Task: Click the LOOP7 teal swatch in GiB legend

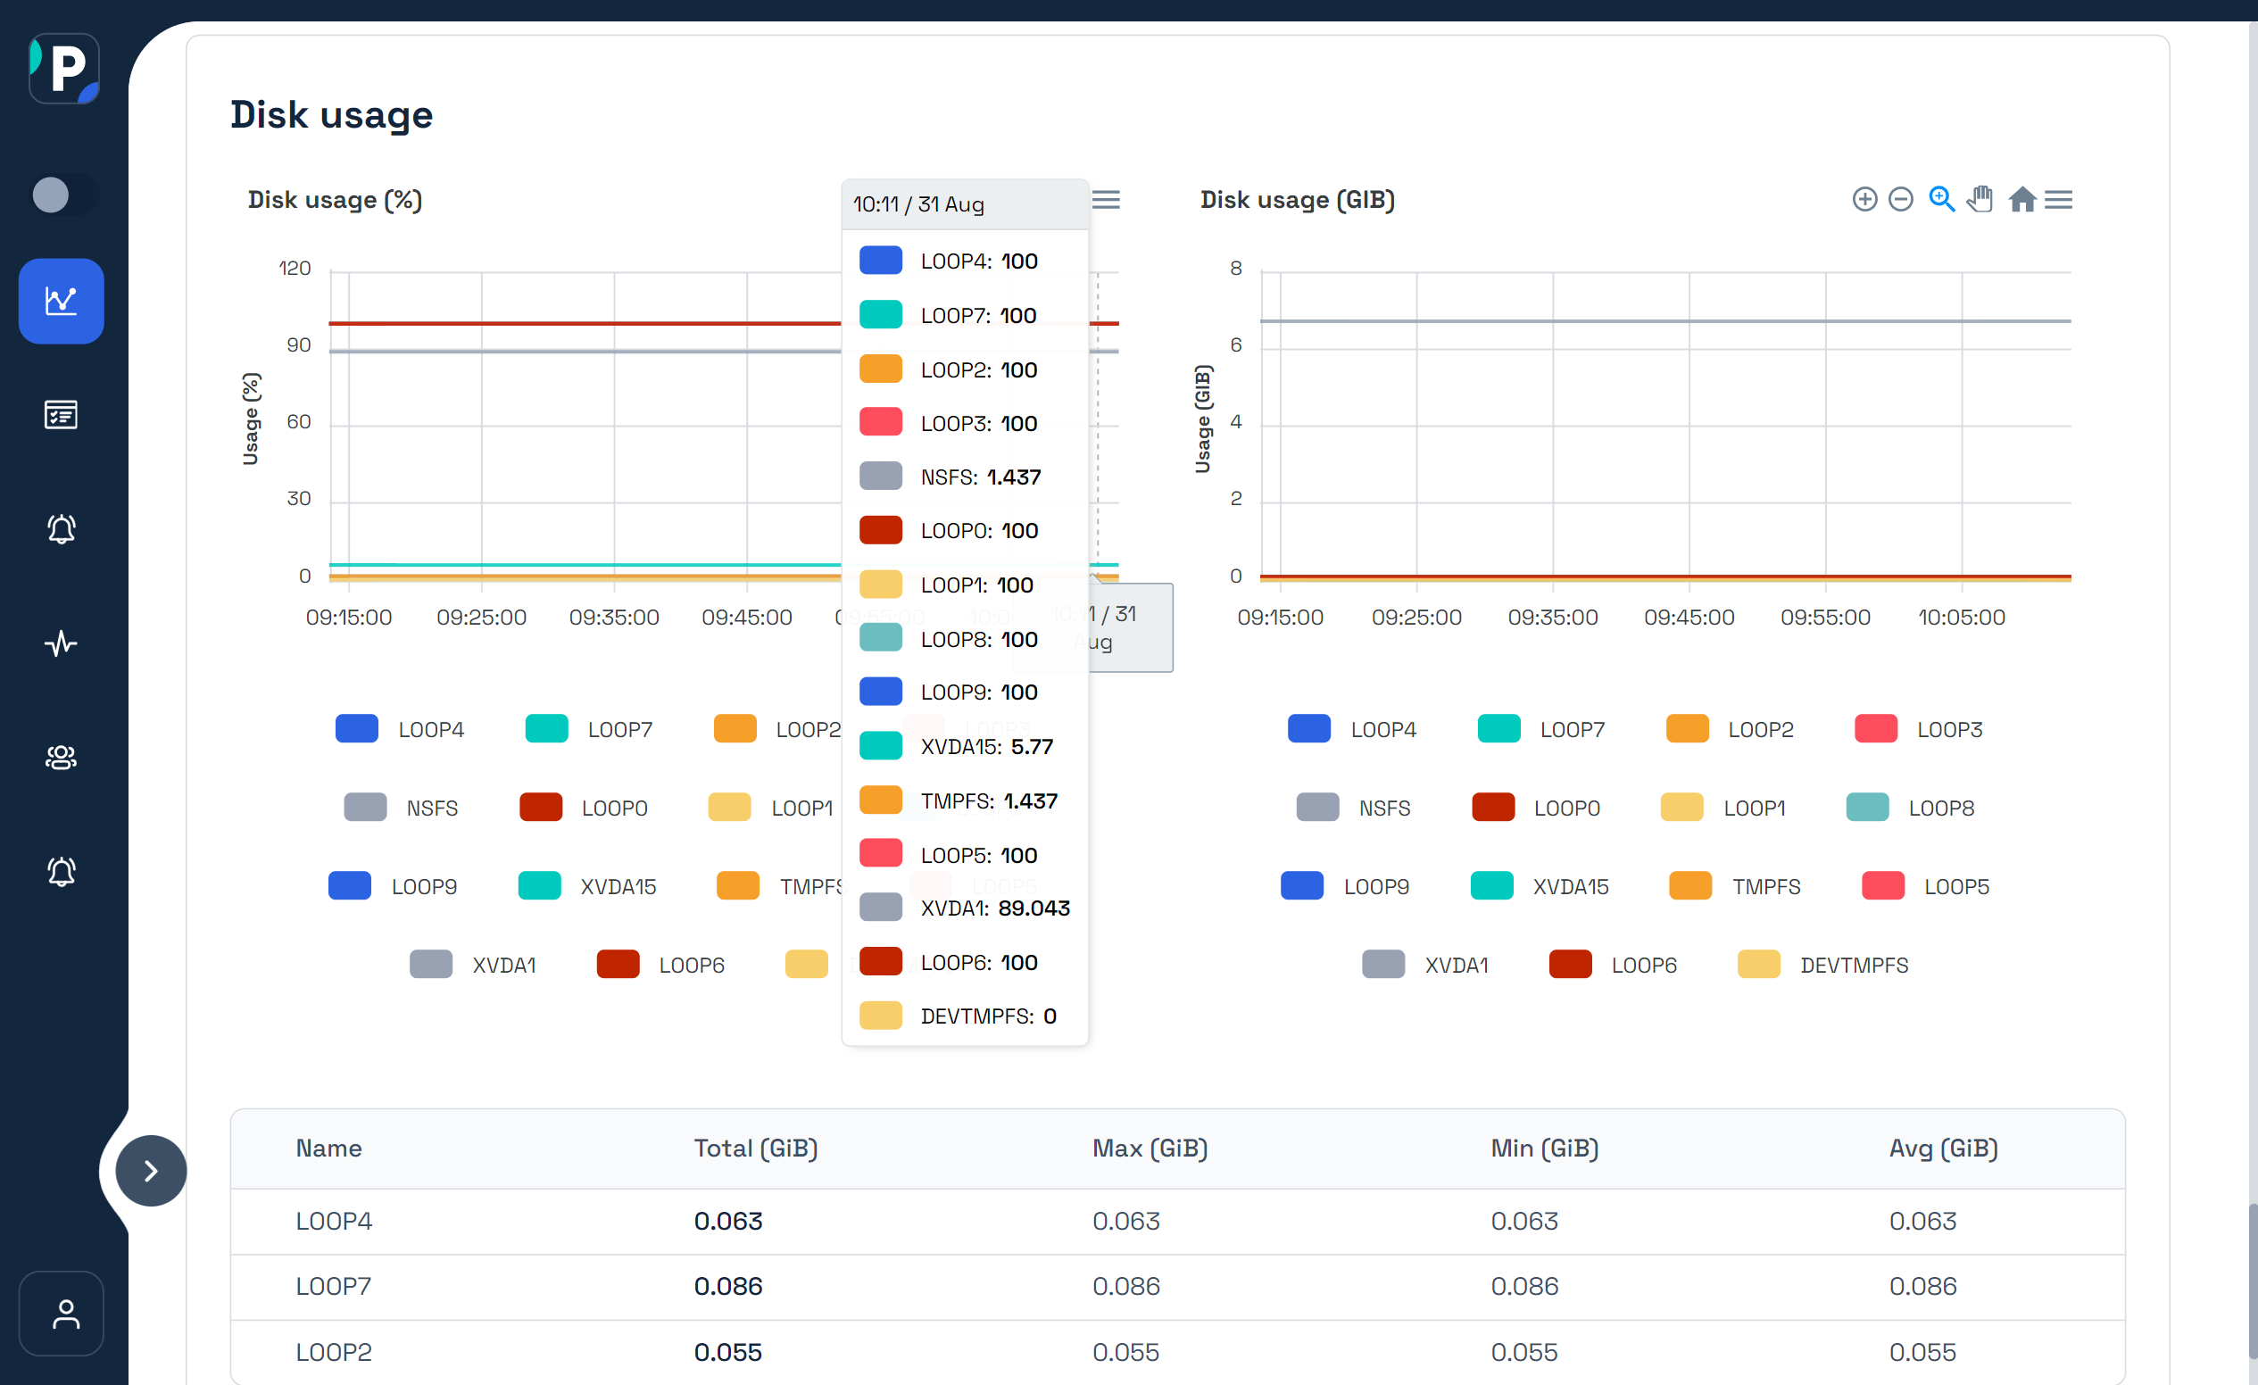Action: [x=1499, y=729]
